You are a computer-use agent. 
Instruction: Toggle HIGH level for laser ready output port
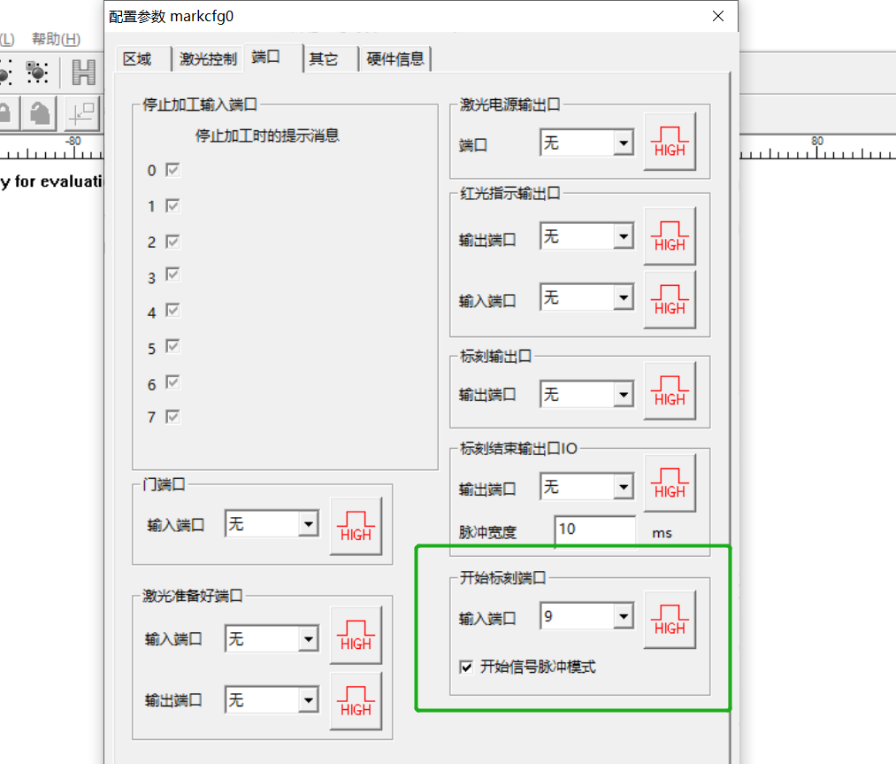point(356,701)
